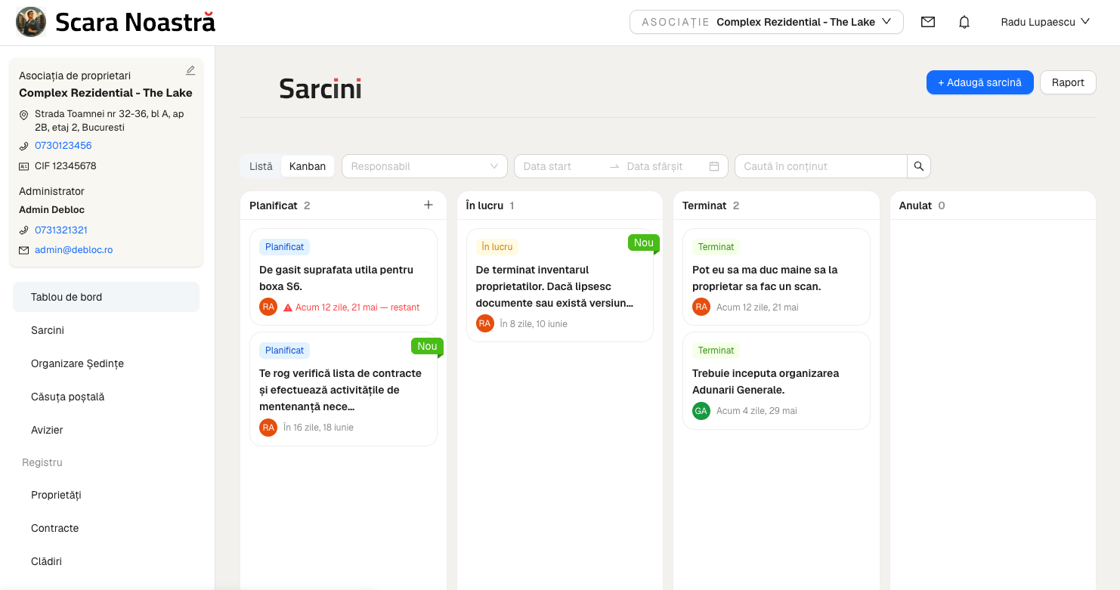Viewport: 1120px width, 590px height.
Task: Open Tablou de bord in sidebar
Action: pos(106,297)
